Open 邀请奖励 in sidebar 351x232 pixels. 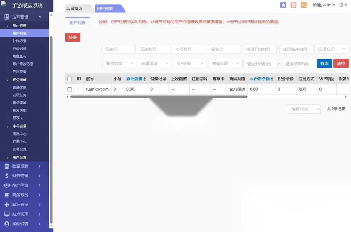(x=20, y=87)
